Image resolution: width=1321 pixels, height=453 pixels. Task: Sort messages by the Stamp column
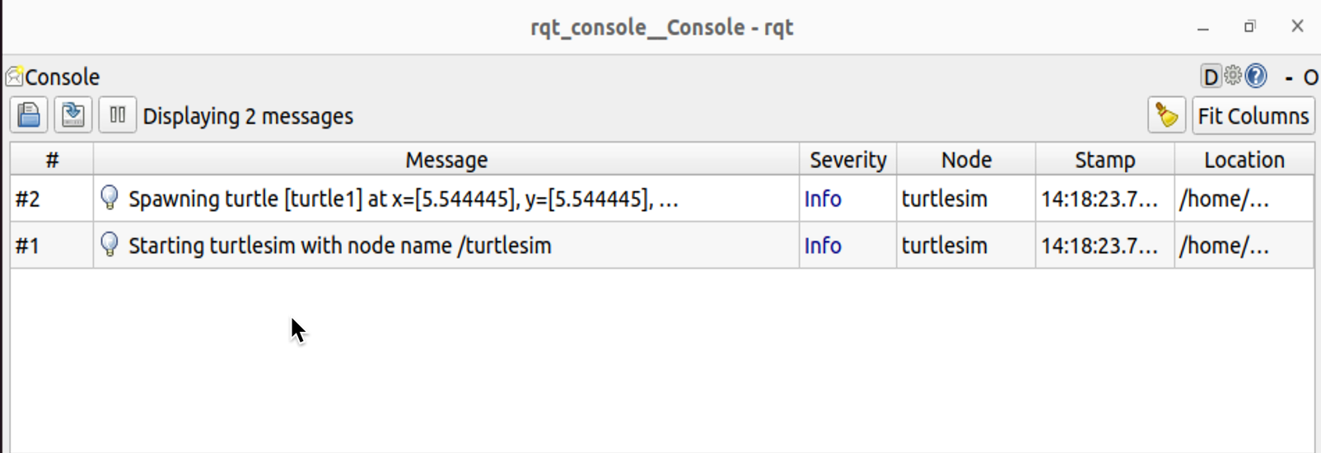click(x=1104, y=160)
